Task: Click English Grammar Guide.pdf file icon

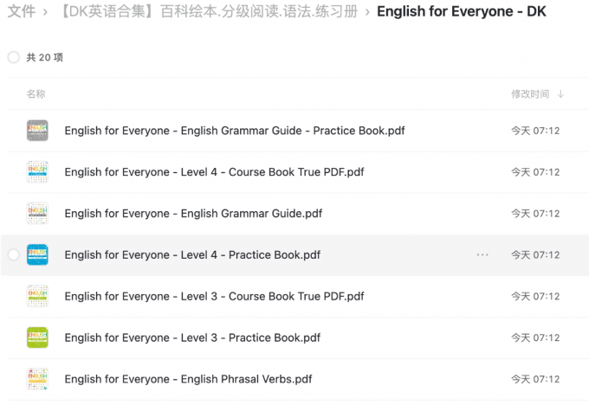Action: coord(37,213)
